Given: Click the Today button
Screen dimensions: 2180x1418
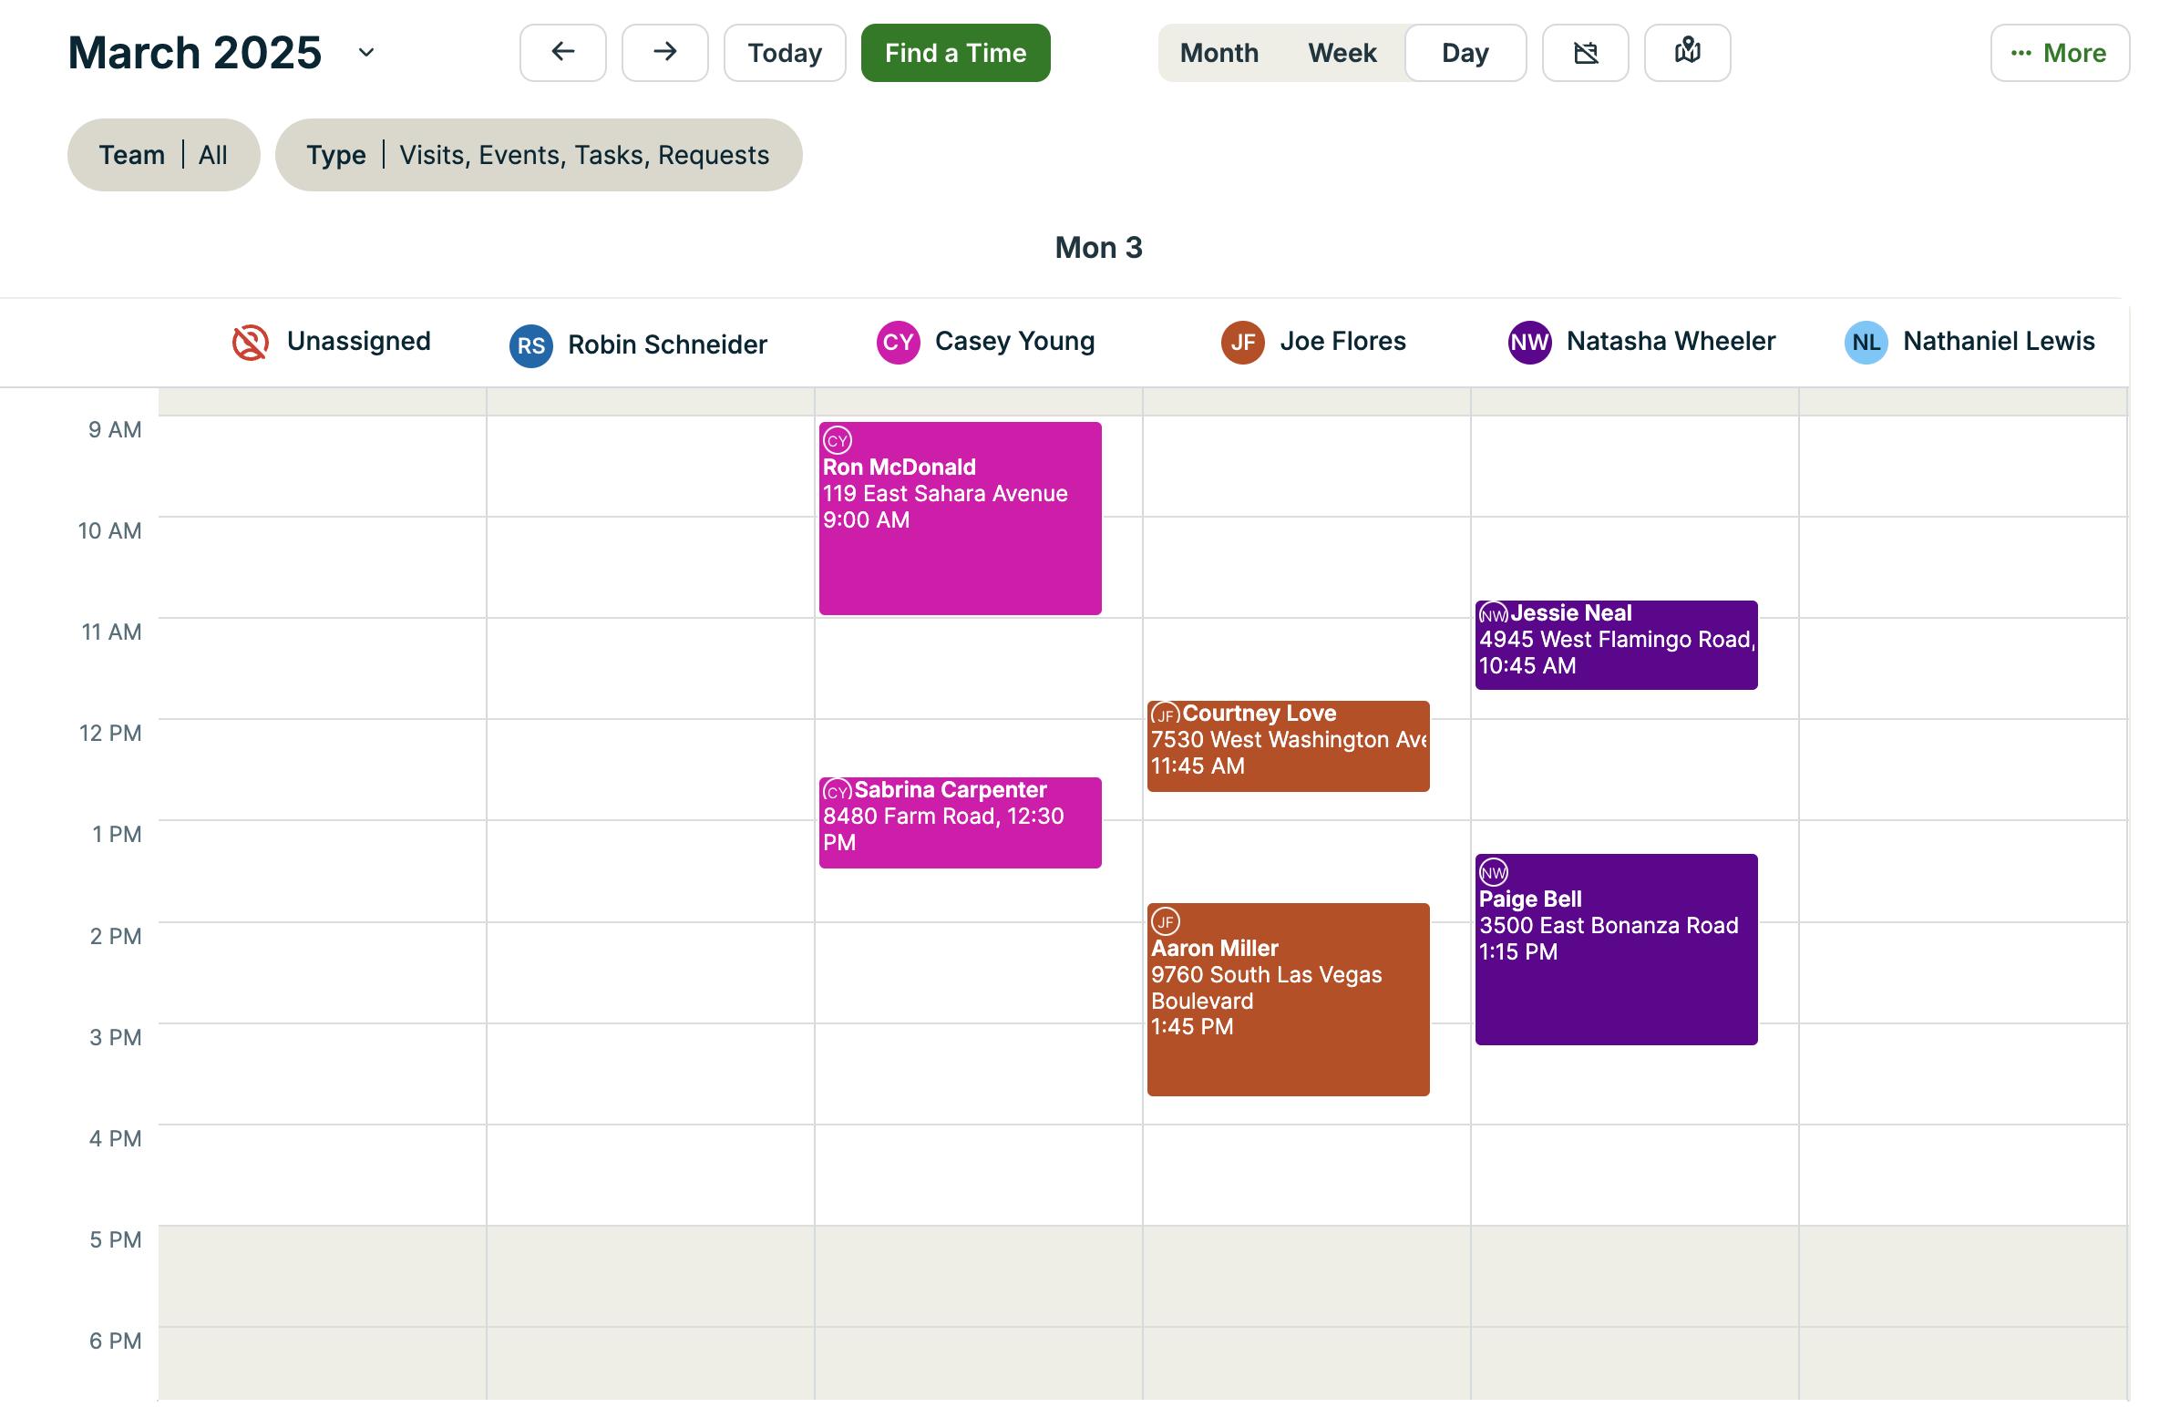Looking at the screenshot, I should 784,53.
